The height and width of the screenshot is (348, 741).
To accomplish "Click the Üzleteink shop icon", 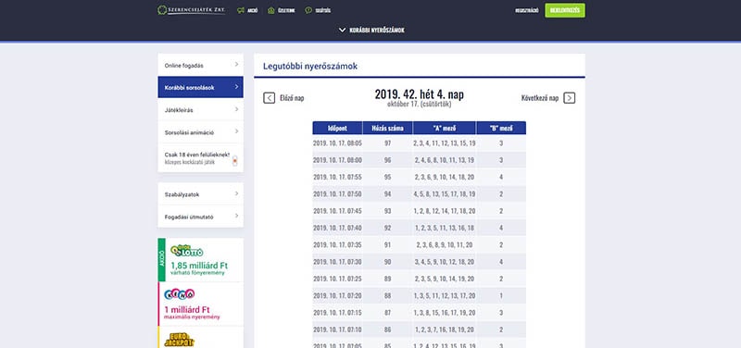I will point(271,10).
